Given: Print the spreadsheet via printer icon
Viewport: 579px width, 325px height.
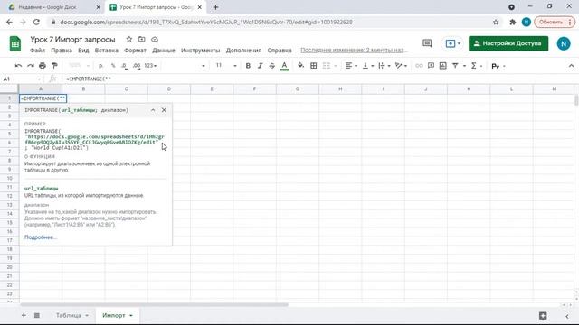Looking at the screenshot, I should coord(43,66).
